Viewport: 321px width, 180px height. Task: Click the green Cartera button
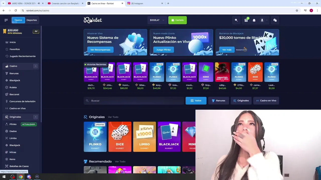click(178, 20)
